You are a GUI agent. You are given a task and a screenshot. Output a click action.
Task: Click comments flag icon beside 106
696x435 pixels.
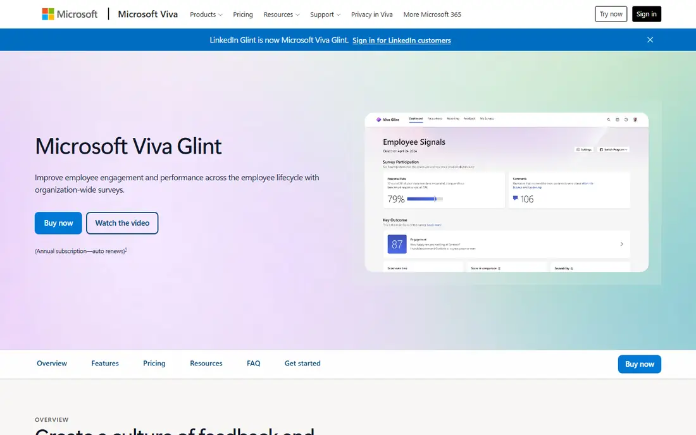(x=515, y=198)
